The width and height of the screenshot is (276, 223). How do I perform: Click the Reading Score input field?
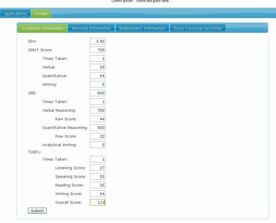click(97, 185)
